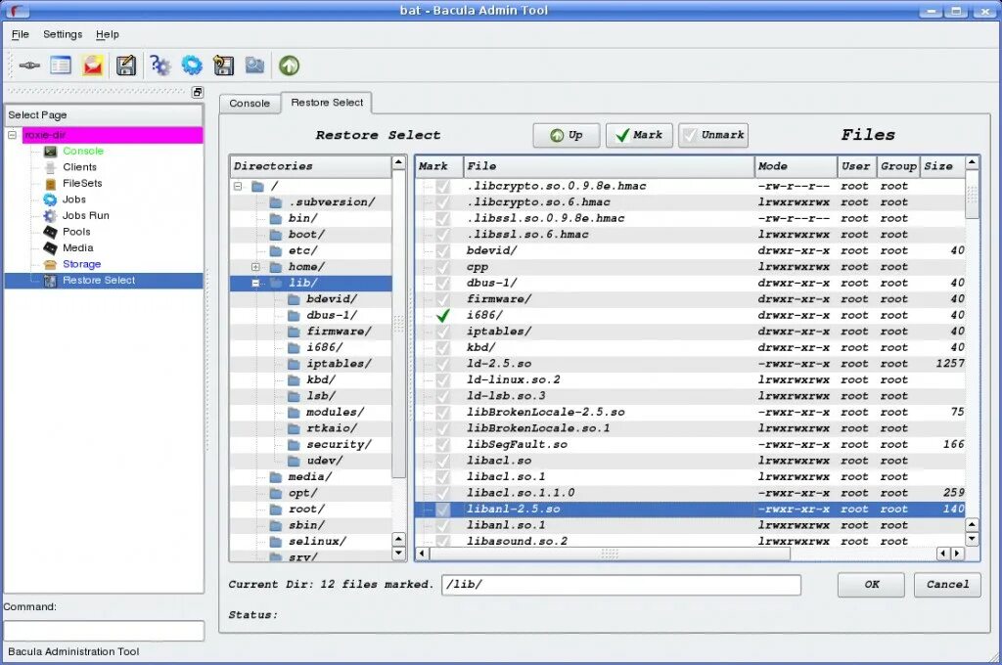The height and width of the screenshot is (665, 1002).
Task: Open Jobs page in the sidebar
Action: pyautogui.click(x=74, y=199)
